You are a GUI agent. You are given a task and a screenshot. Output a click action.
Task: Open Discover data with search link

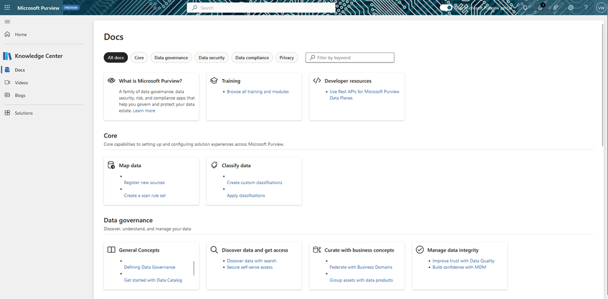pyautogui.click(x=251, y=261)
